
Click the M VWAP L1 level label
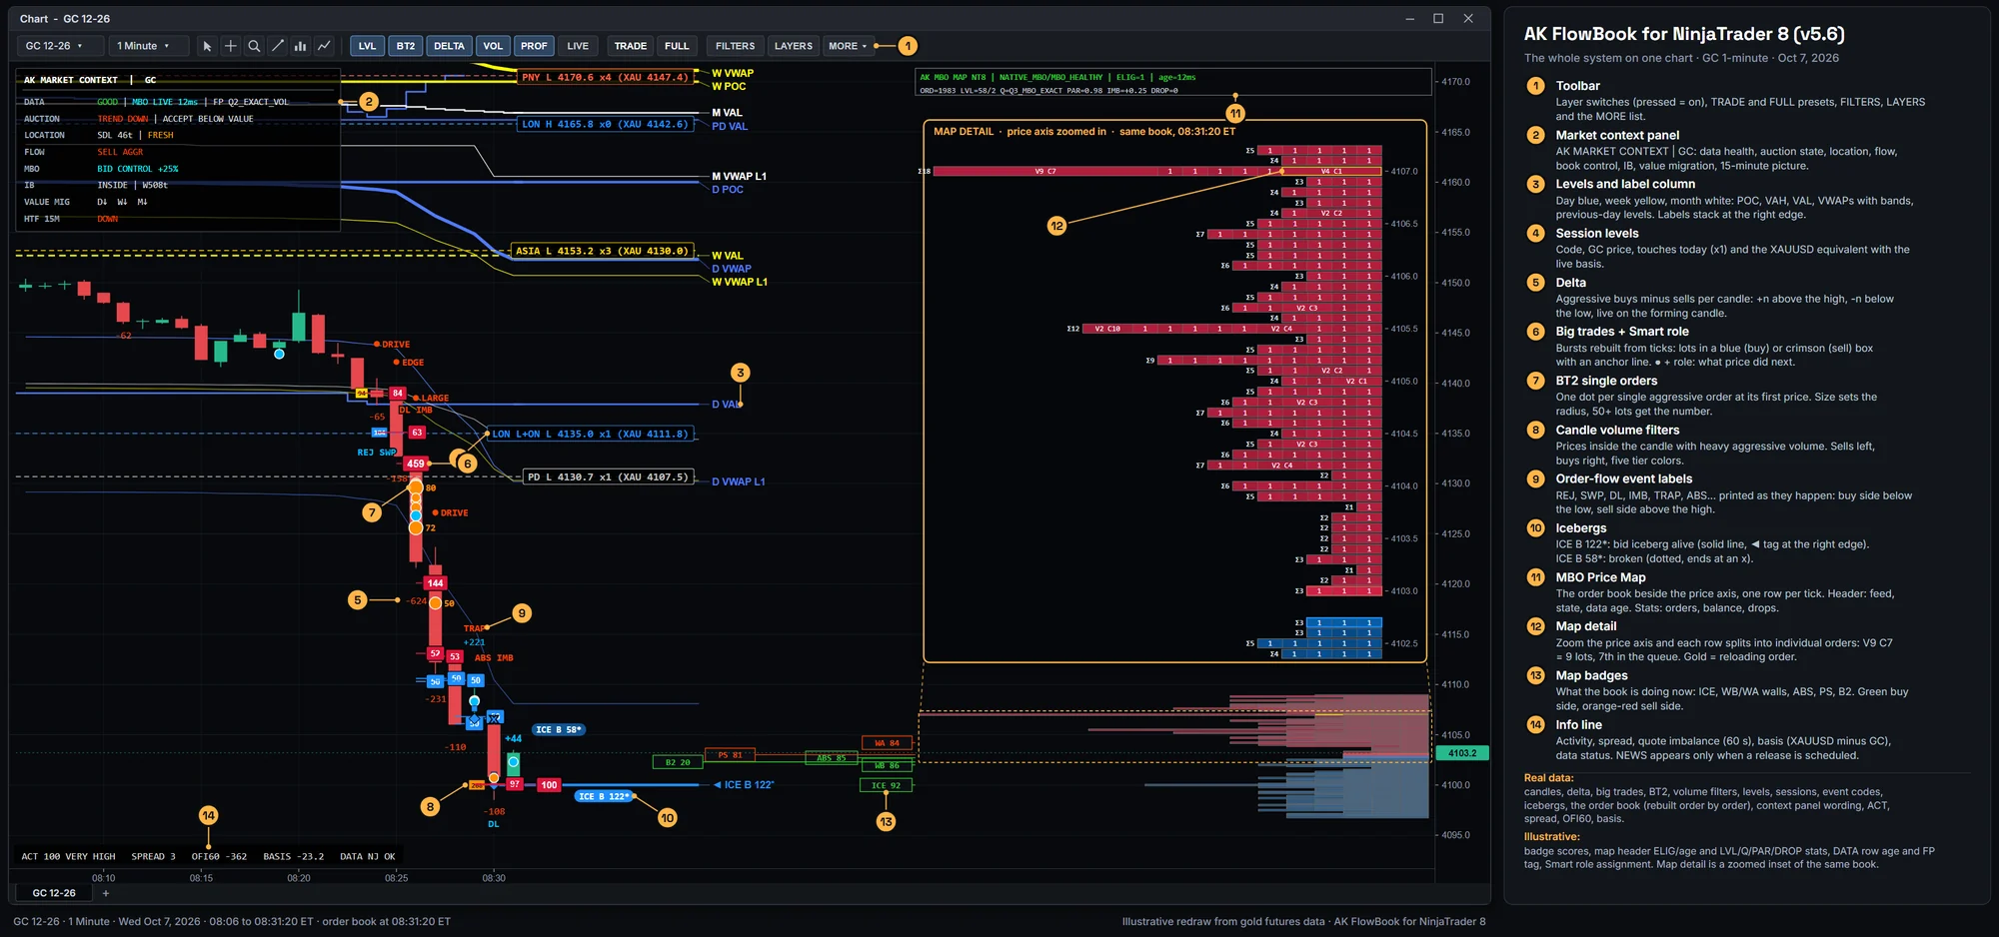(739, 177)
